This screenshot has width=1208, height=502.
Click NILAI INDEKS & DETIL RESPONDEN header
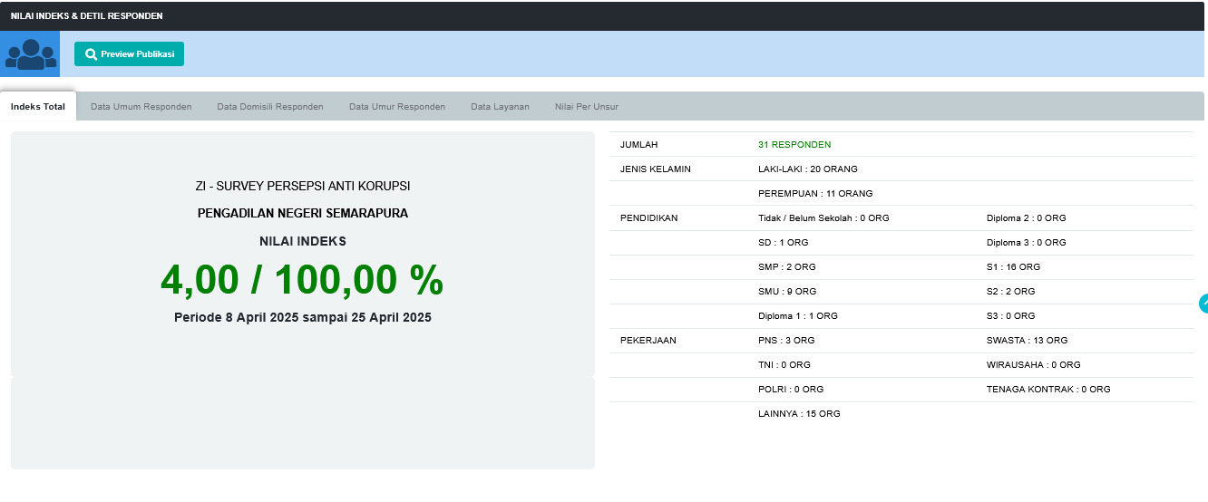click(x=87, y=16)
